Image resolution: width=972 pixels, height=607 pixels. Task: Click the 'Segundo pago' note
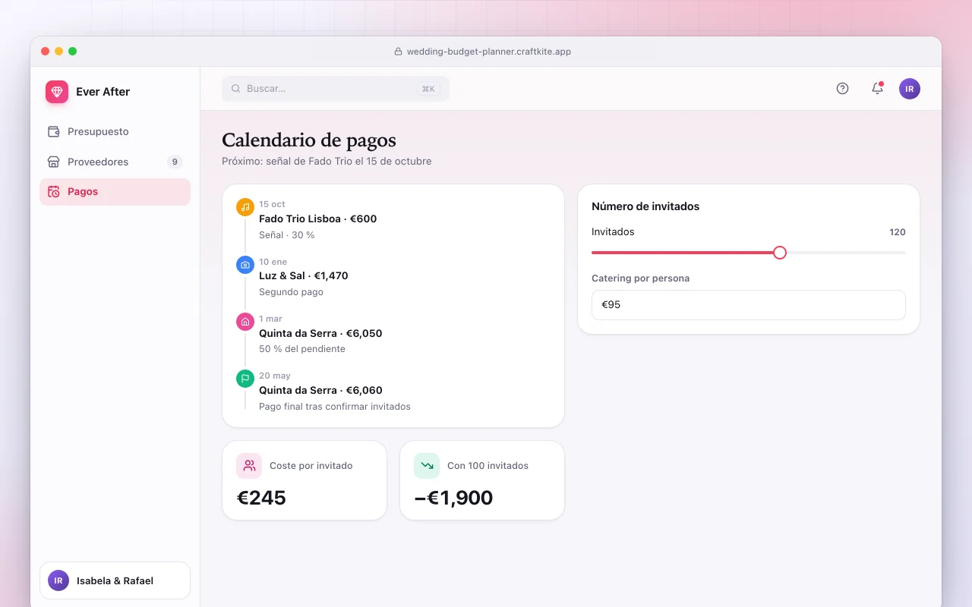(291, 292)
